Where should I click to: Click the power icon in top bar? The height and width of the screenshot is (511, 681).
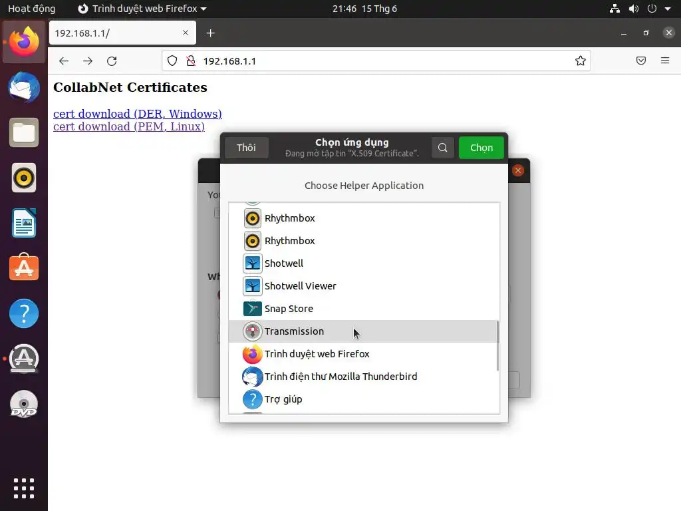click(652, 9)
